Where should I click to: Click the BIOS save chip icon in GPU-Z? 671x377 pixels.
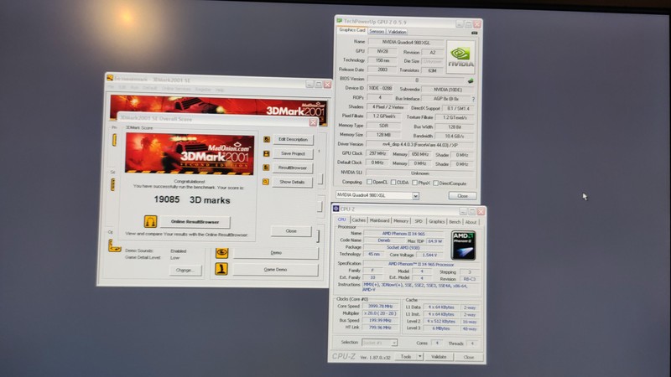471,80
